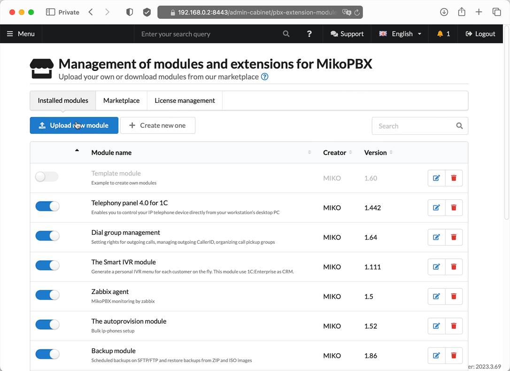Screen dimensions: 510x371
Task: Open notifications bell icon
Action: tap(443, 34)
